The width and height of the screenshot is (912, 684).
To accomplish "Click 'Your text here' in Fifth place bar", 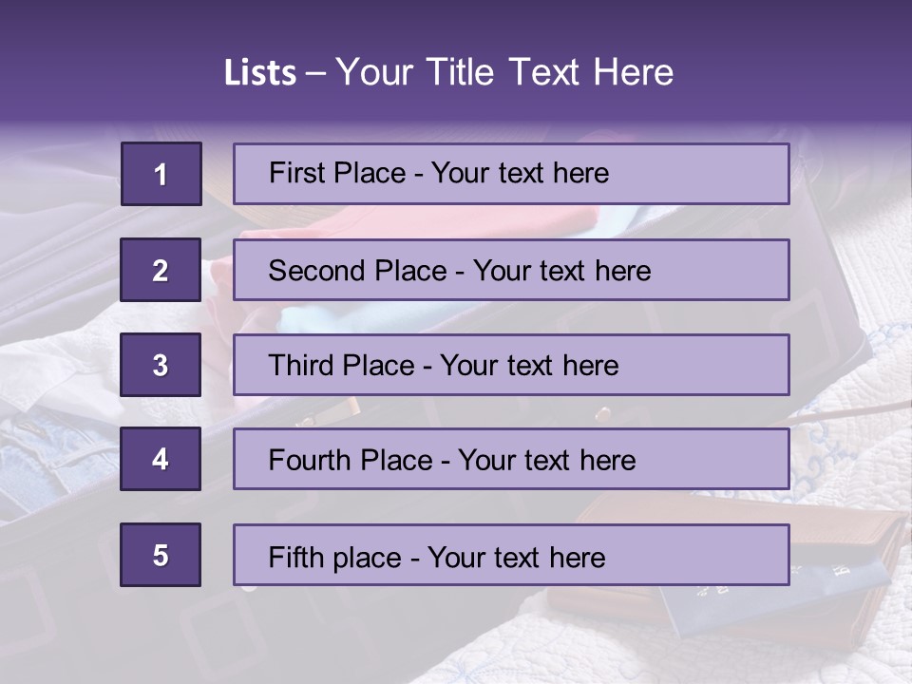I will [517, 558].
